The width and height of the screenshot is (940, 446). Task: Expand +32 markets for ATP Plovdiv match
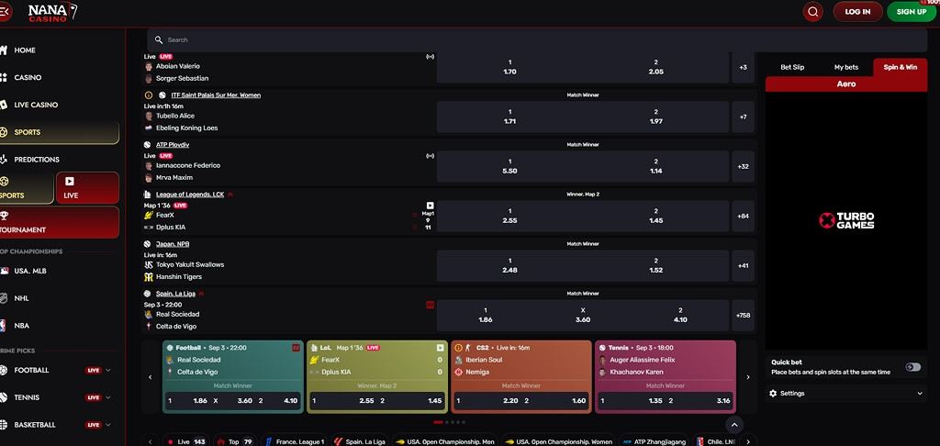[743, 167]
